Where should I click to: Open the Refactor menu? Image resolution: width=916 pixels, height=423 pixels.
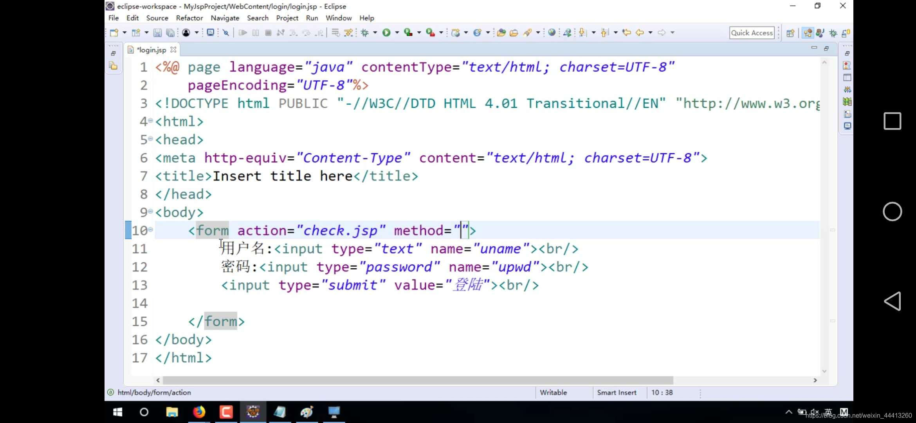189,18
